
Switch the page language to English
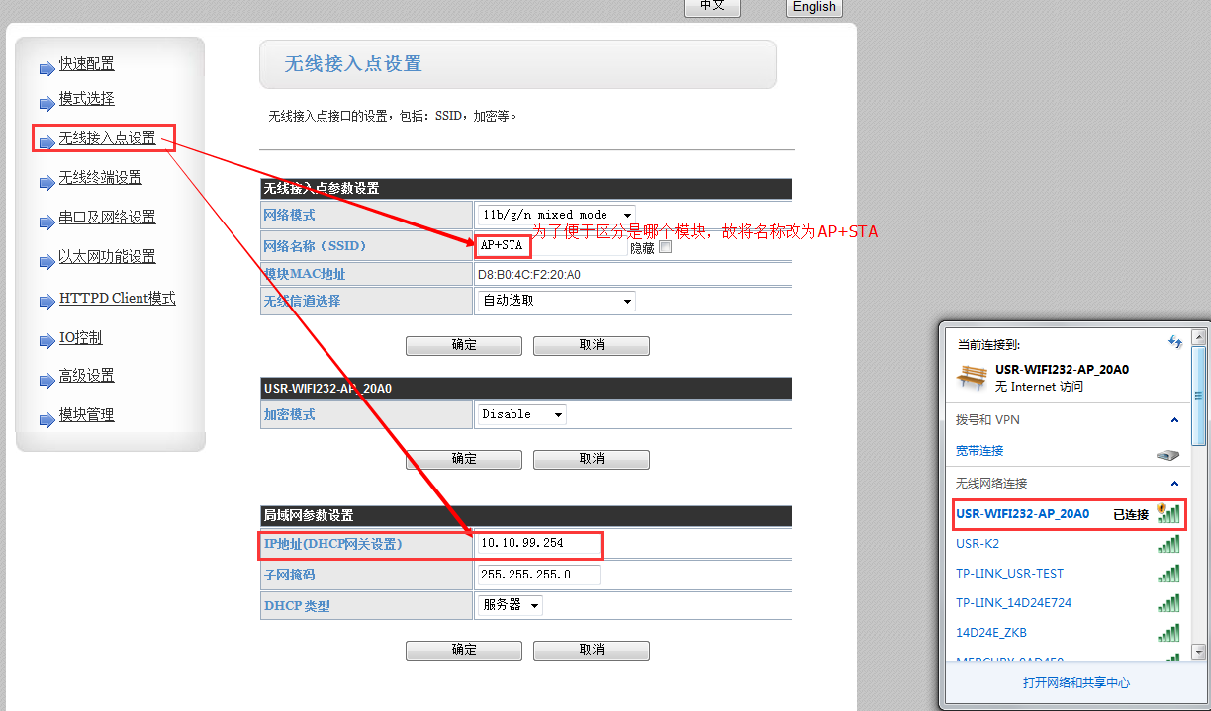tap(813, 7)
